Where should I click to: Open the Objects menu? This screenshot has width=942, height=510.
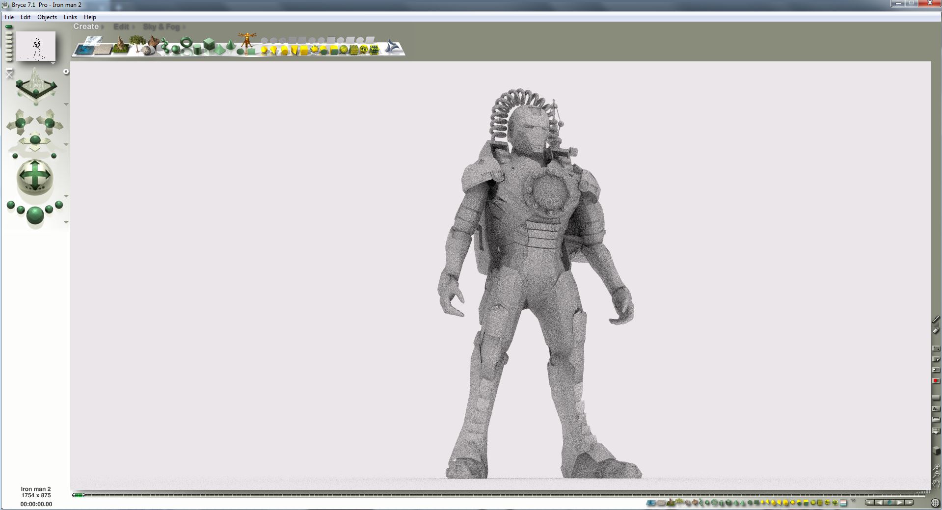pos(47,17)
